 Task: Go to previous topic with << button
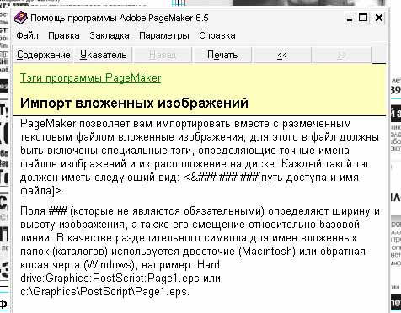282,55
